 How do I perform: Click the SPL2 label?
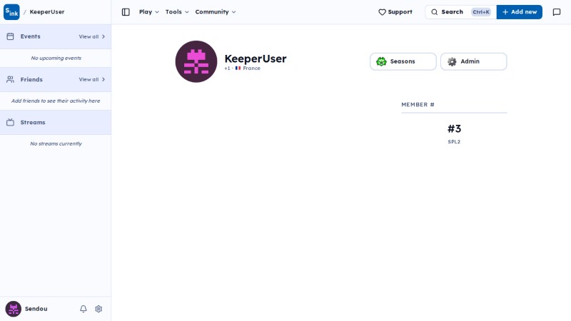[x=454, y=142]
